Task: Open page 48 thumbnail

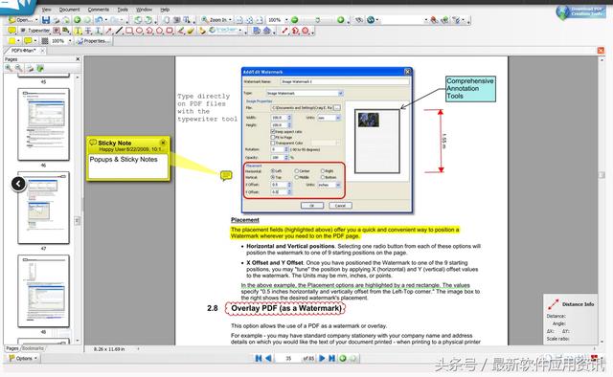Action: pyautogui.click(x=43, y=291)
